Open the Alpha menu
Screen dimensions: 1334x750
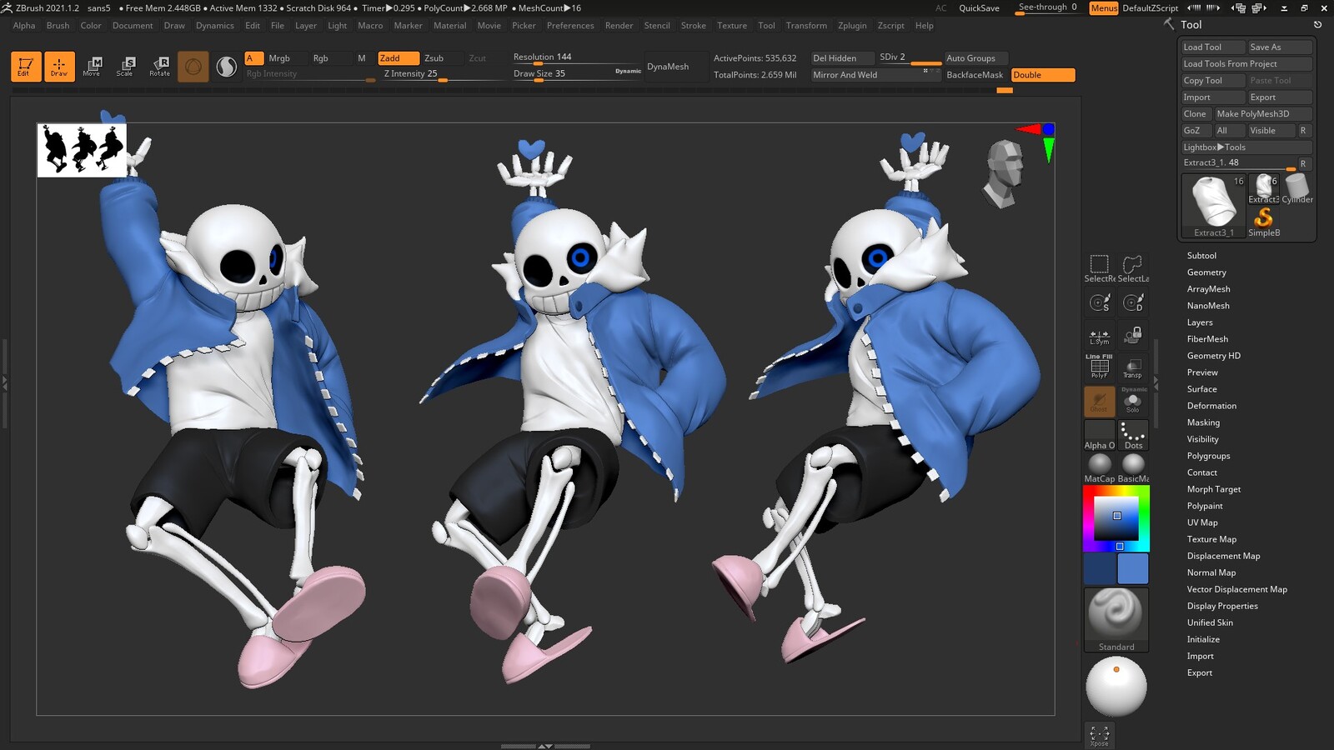coord(24,26)
